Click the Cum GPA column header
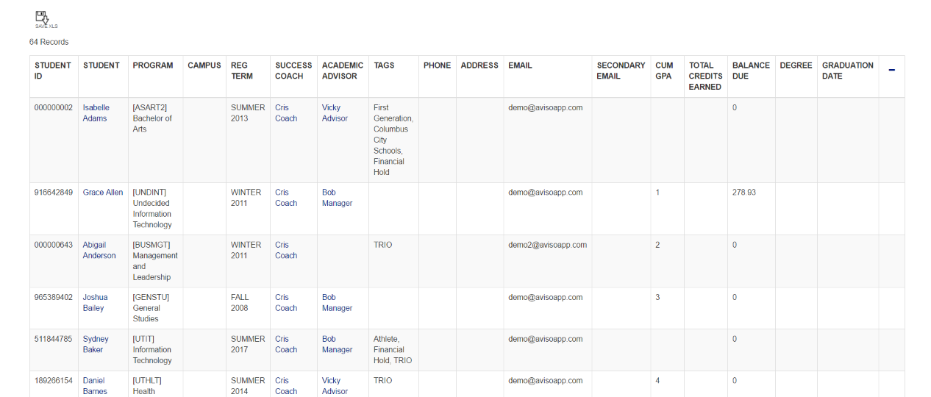The width and height of the screenshot is (931, 397). (x=664, y=71)
